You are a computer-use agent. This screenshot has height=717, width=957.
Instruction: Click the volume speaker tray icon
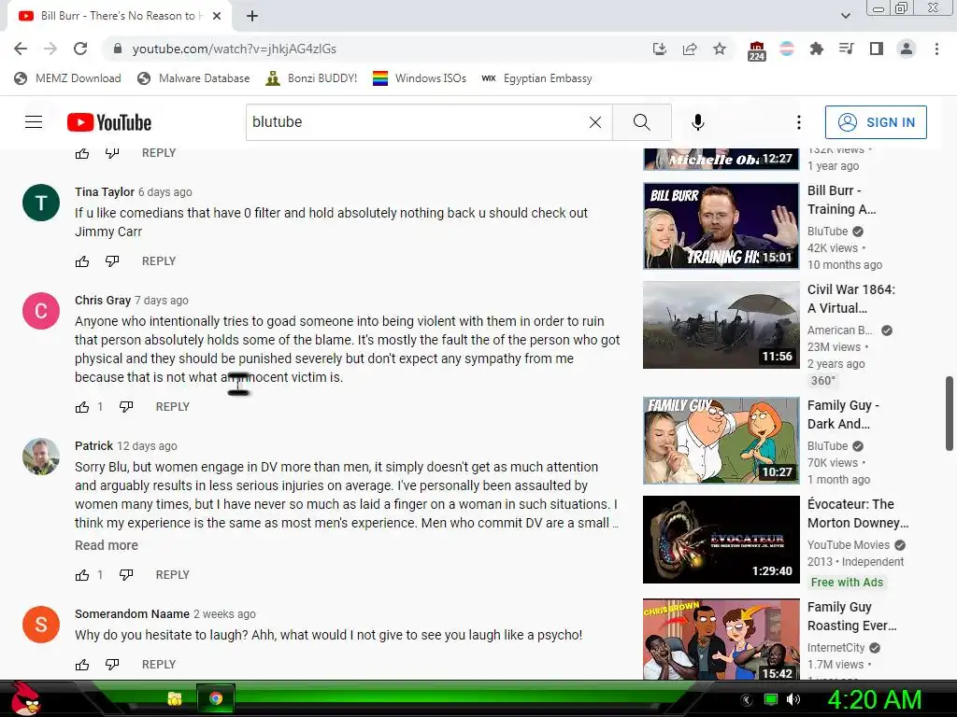coord(793,699)
